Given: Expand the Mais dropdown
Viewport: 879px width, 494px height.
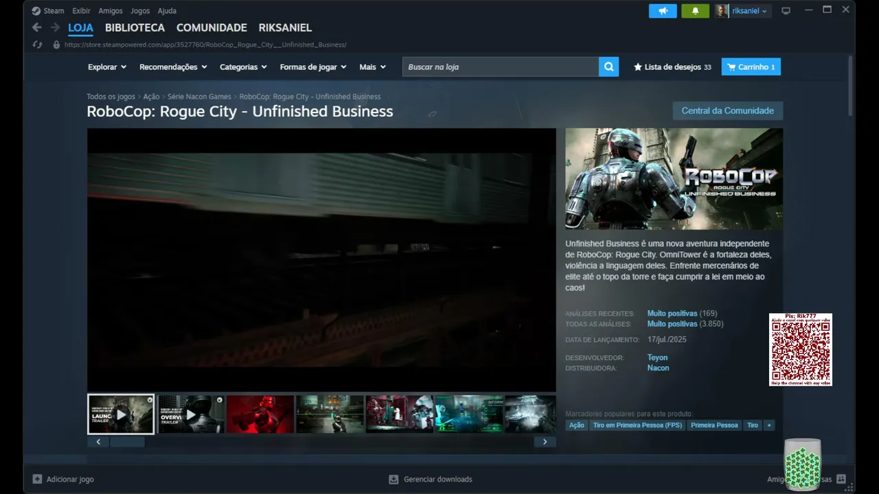Looking at the screenshot, I should pyautogui.click(x=373, y=67).
